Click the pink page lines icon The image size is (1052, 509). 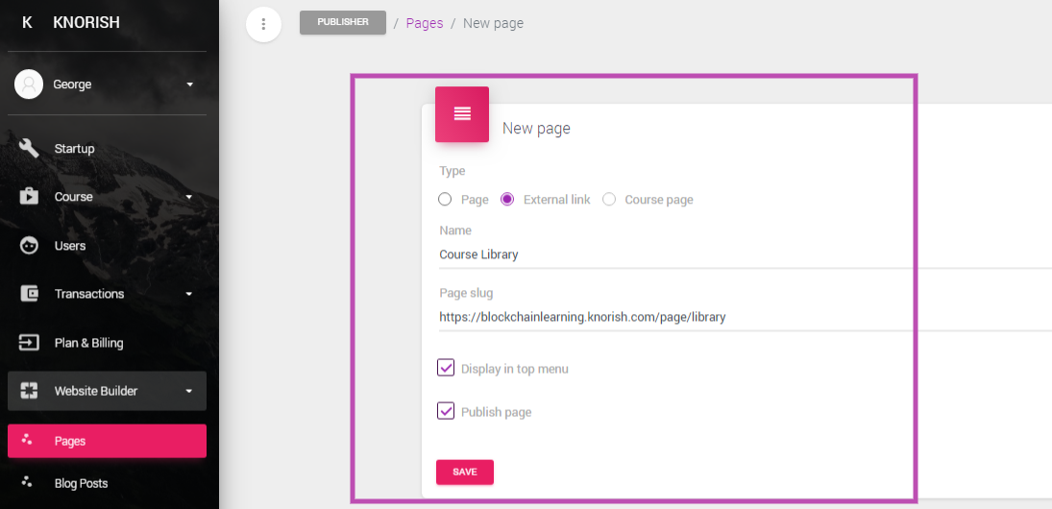[461, 114]
